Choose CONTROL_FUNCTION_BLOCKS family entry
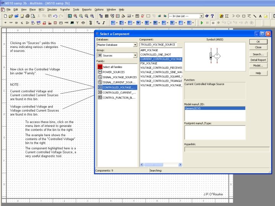275x206 pixels. click(119, 97)
